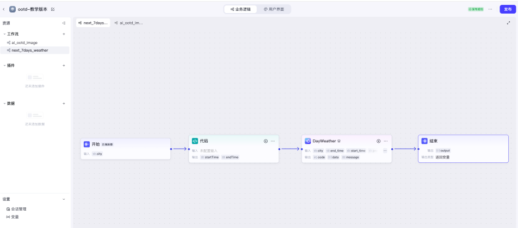
Task: Click the back arrow beside the project name
Action: 4,9
